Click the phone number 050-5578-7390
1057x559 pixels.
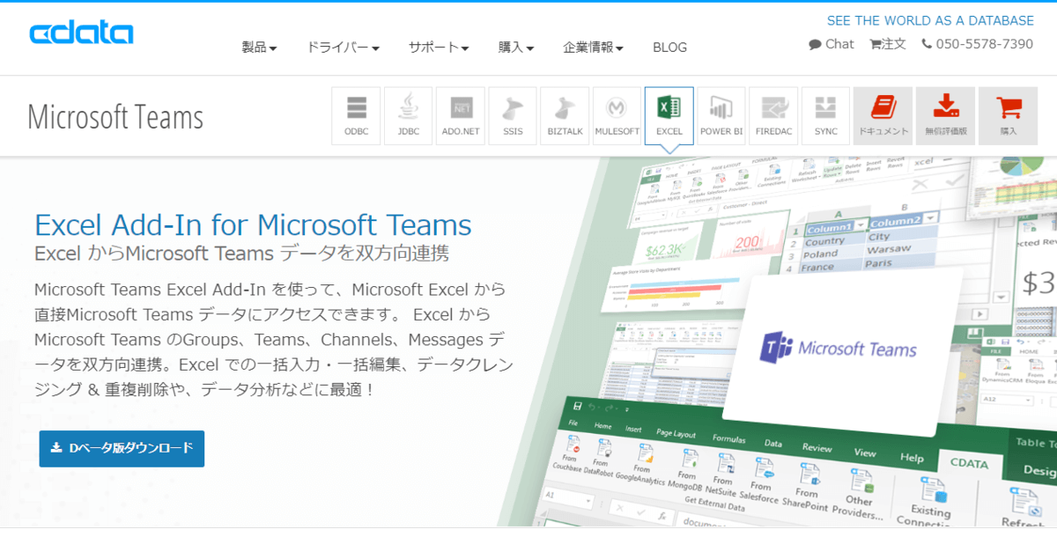978,44
